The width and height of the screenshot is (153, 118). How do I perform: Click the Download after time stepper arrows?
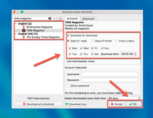point(135,54)
